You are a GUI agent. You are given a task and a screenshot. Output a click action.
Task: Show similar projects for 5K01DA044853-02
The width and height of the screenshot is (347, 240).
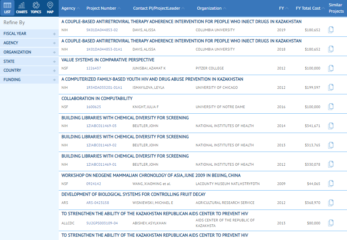click(x=331, y=30)
